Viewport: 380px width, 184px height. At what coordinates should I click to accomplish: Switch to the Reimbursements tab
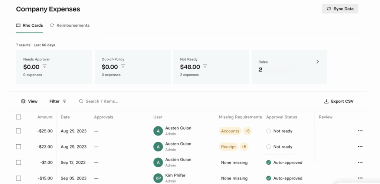(70, 26)
